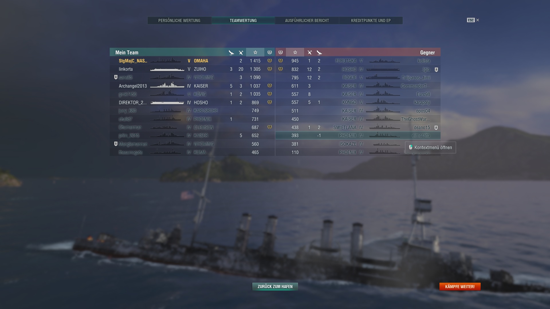This screenshot has height=309, width=550.
Task: Switch to Persönliche Wertung tab
Action: pyautogui.click(x=179, y=21)
